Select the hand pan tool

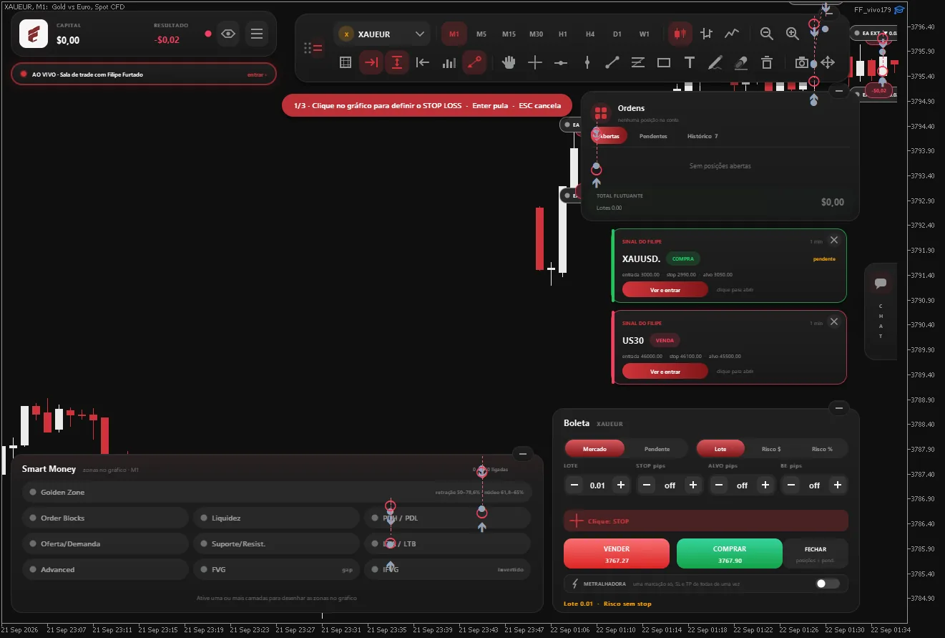509,62
